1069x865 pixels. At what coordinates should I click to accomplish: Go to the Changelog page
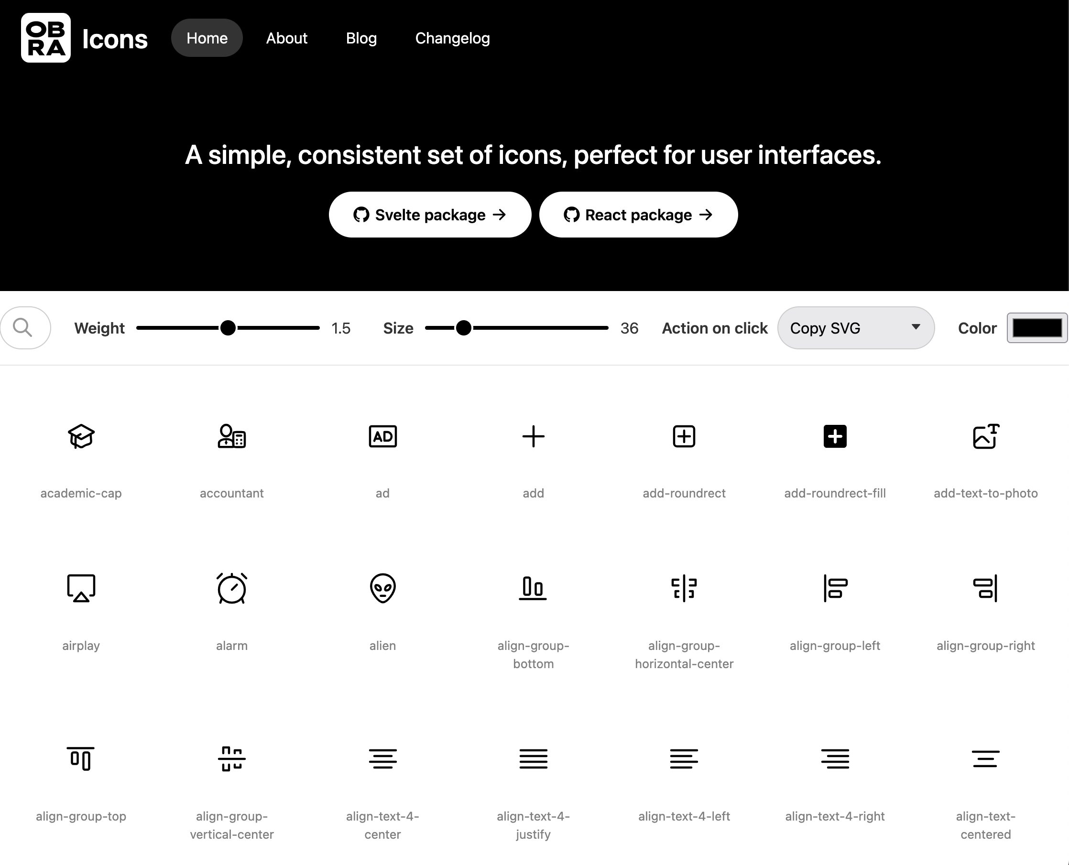point(453,38)
